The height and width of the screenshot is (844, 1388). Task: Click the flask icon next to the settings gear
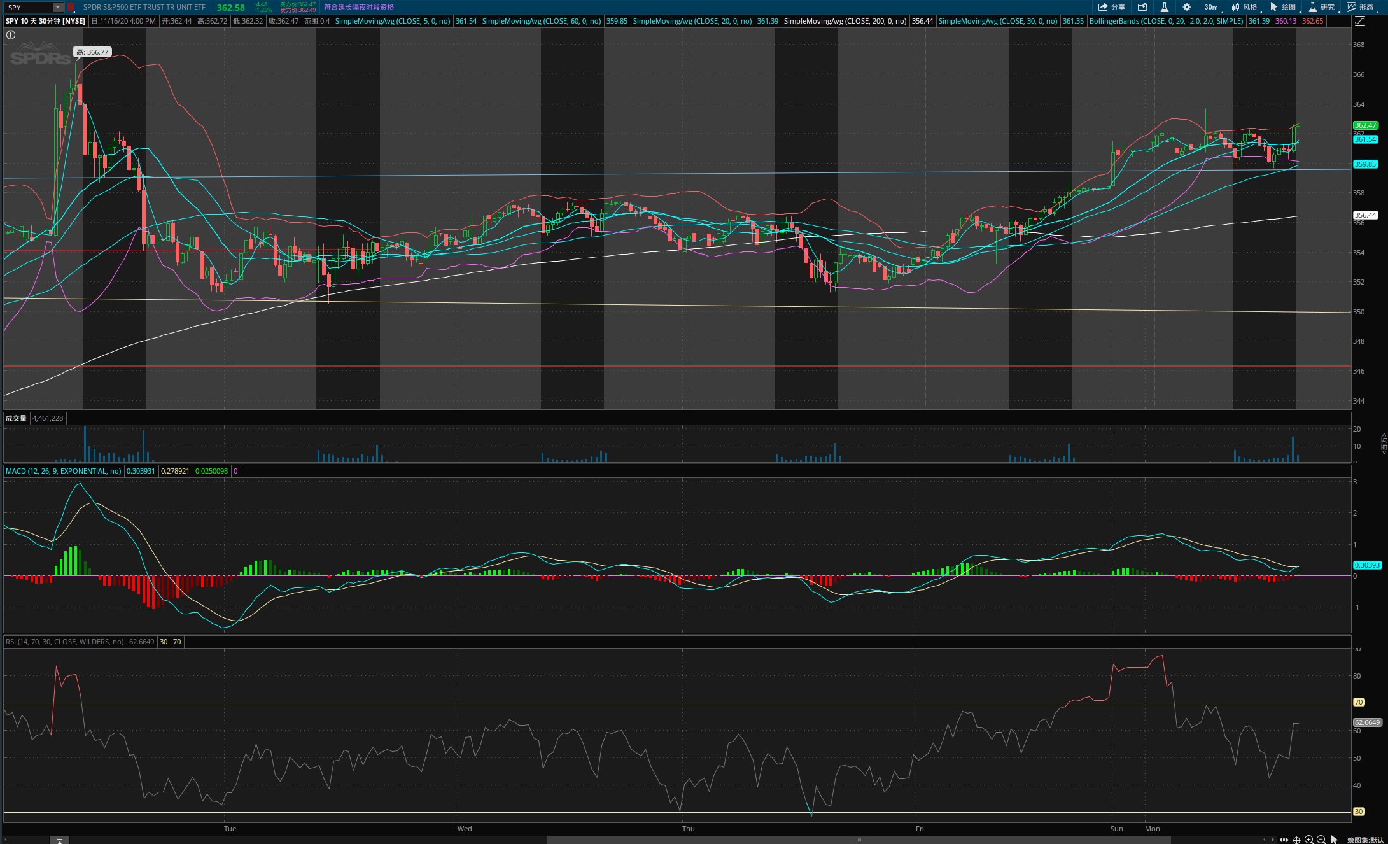coord(1164,7)
